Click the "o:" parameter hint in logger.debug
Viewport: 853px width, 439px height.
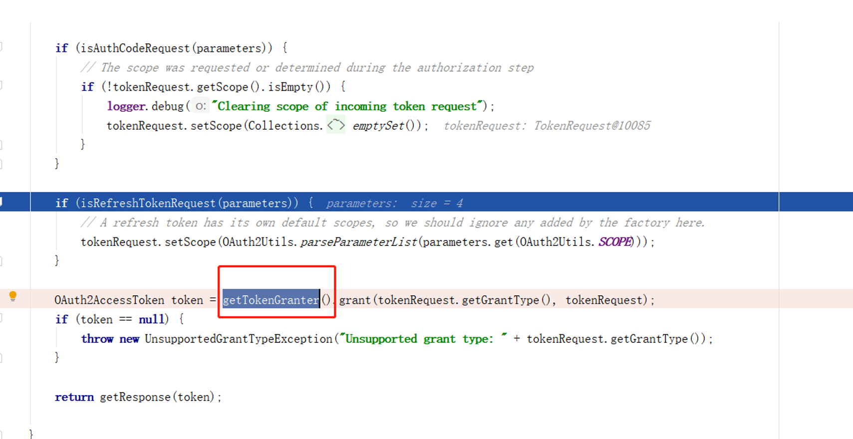[x=201, y=106]
